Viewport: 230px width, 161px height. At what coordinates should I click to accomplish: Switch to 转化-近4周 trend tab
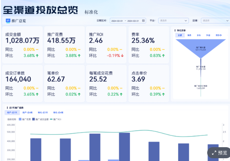pos(58,113)
